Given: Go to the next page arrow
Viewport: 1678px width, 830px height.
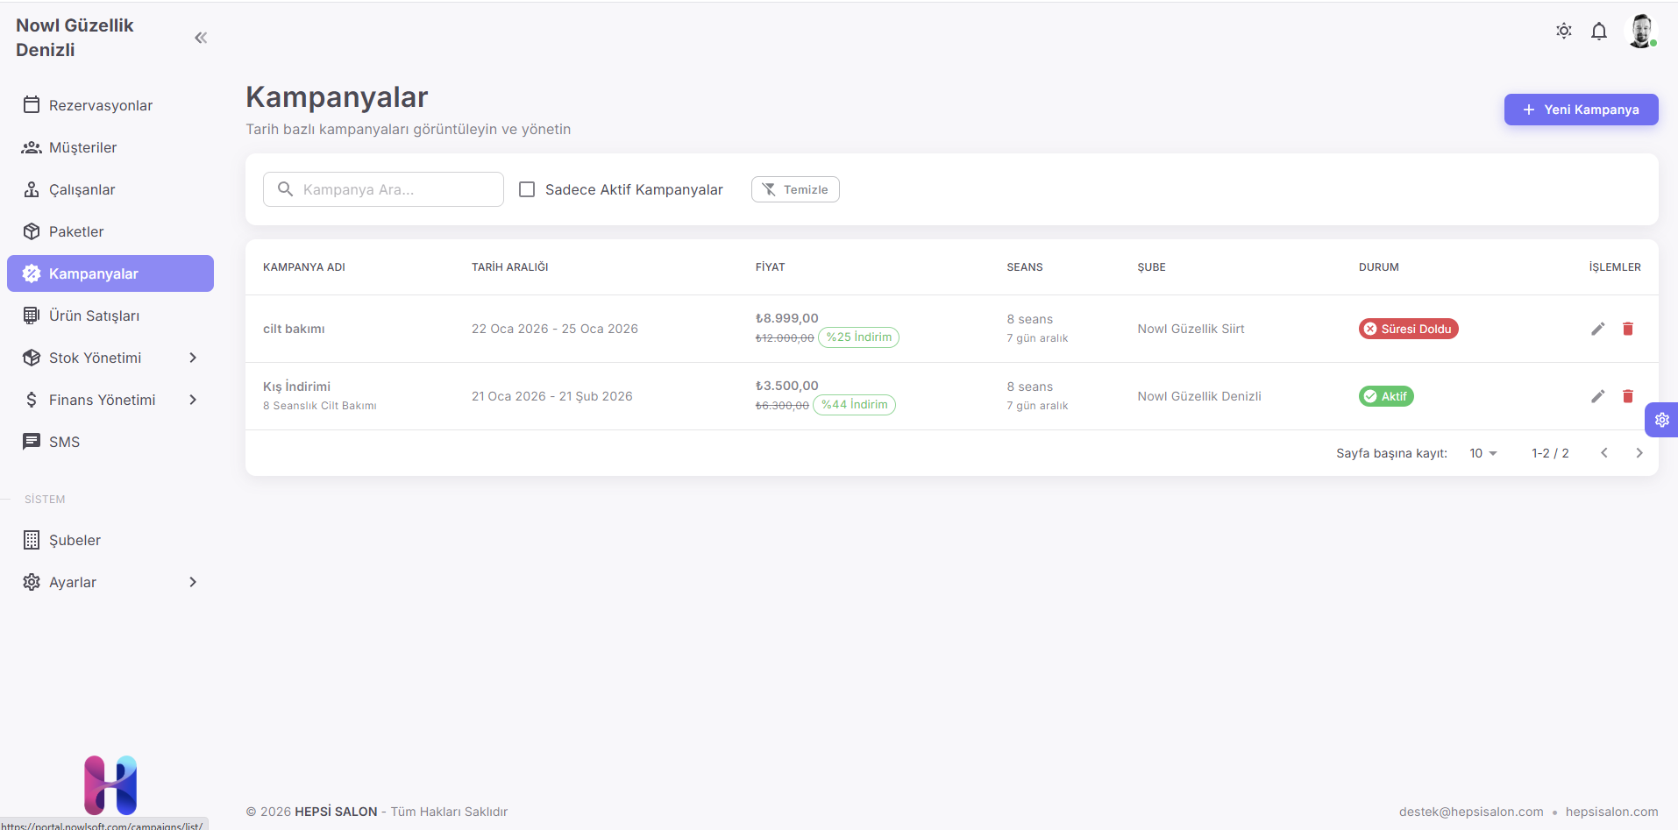Looking at the screenshot, I should coord(1639,453).
